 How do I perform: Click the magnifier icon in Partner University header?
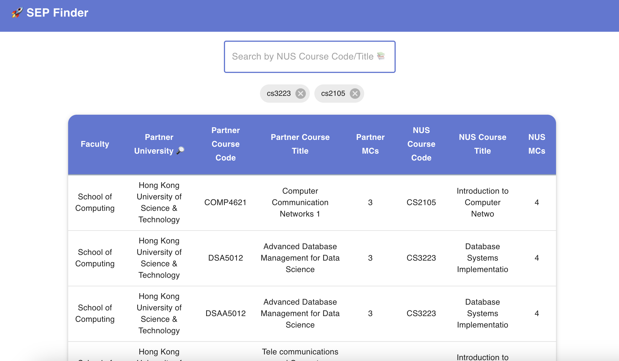180,150
